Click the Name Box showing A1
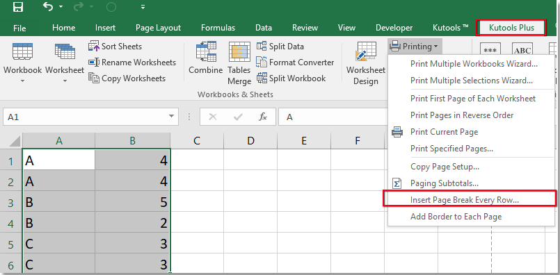Viewport: 560px width, 275px height. tap(84, 117)
